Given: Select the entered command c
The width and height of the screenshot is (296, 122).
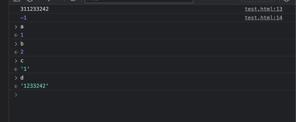Looking at the screenshot, I should (x=22, y=61).
